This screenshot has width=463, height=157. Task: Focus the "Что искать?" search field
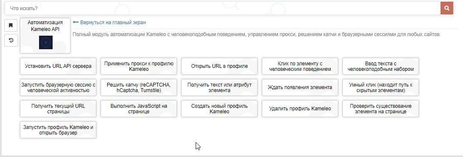click(x=222, y=8)
